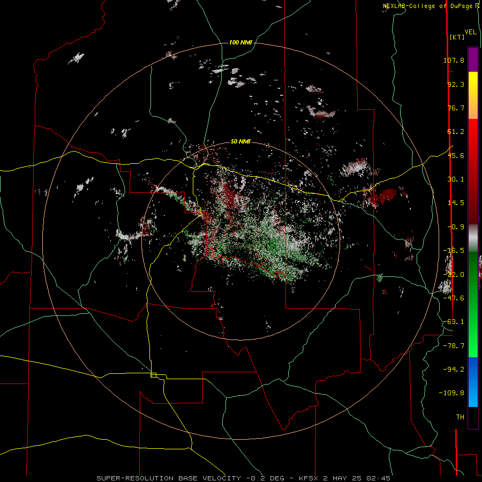Select the -78.7 velocity scale value
Viewport: 482px width, 482px height.
tap(454, 346)
